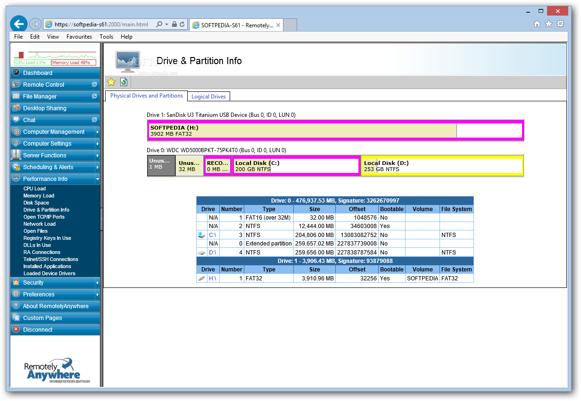Click the Dashboard gauge icon in sidebar

16,73
